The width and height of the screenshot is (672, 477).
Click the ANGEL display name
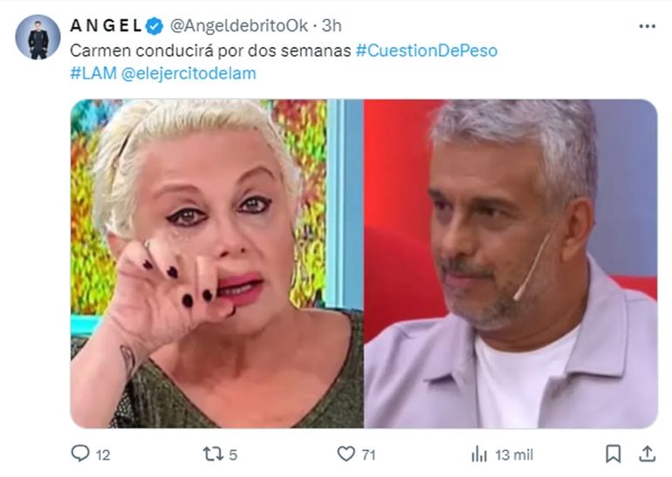106,25
